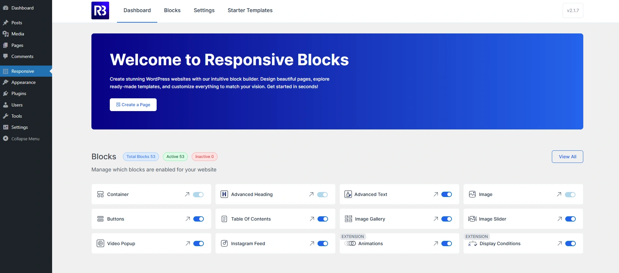Click the Video Popup icon
The image size is (619, 273).
tap(100, 244)
